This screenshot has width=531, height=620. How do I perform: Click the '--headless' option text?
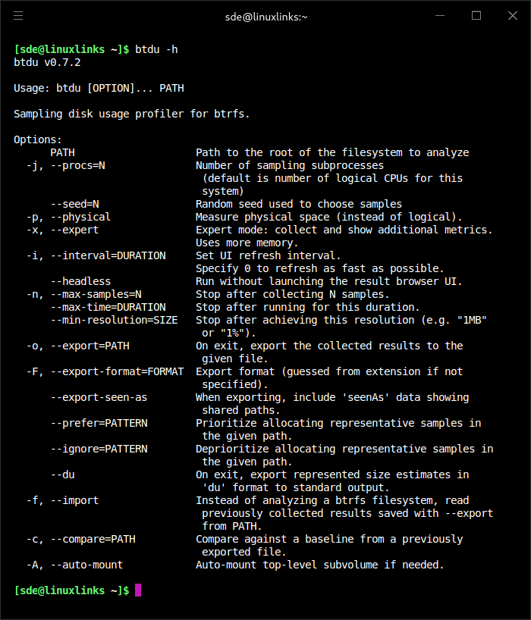coord(80,281)
